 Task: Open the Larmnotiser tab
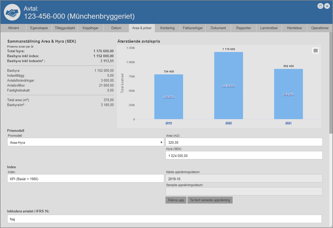pos(269,28)
